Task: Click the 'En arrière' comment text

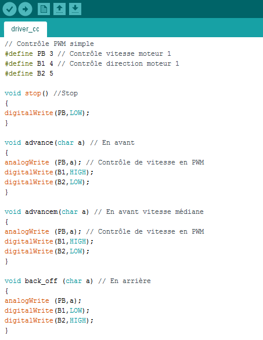Action: [x=130, y=281]
